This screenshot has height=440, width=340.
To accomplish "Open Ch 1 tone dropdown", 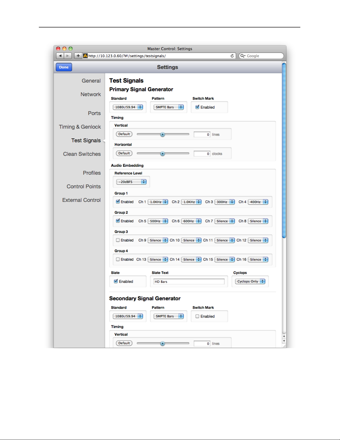I will click(158, 202).
